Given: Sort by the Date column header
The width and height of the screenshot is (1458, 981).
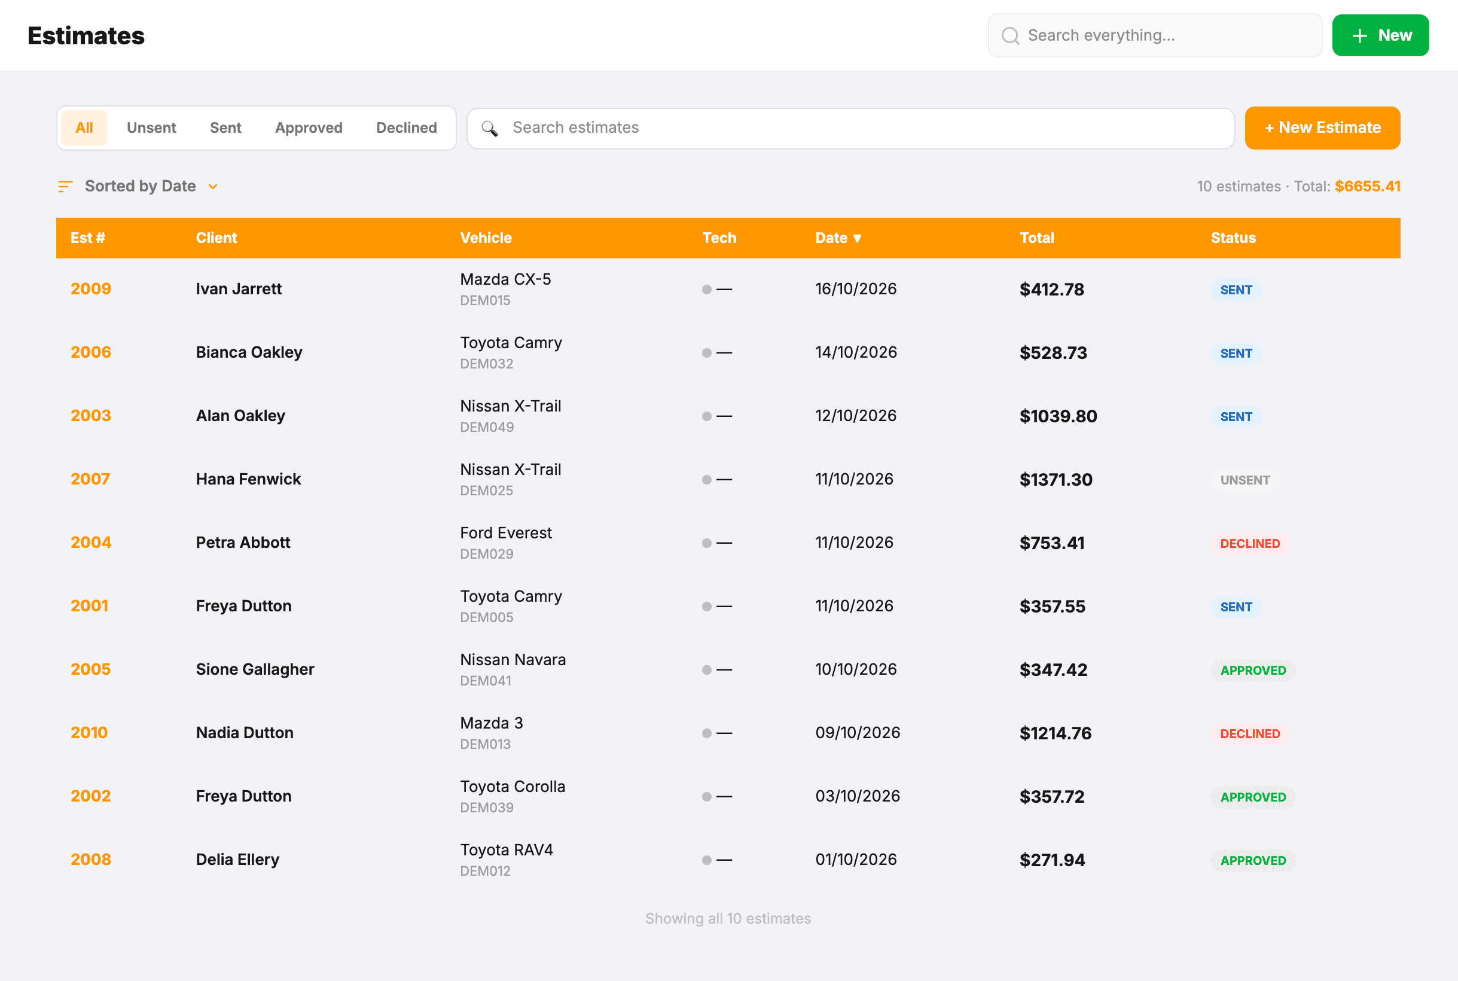Looking at the screenshot, I should click(838, 237).
